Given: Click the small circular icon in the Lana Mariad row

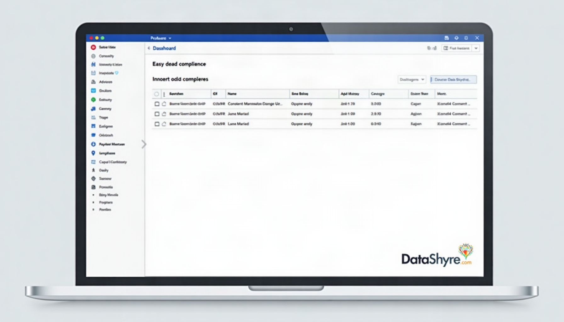Looking at the screenshot, I should click(x=164, y=124).
